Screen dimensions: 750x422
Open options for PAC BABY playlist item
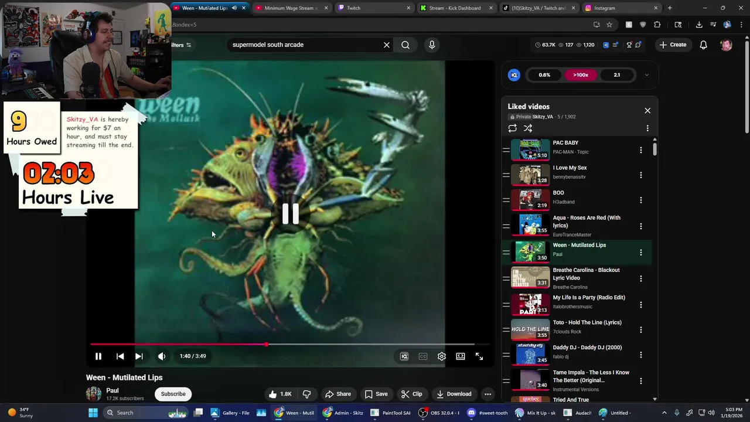(640, 150)
